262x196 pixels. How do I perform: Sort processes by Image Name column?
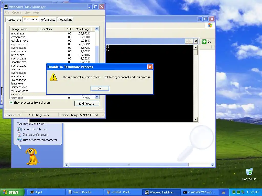coord(23,29)
